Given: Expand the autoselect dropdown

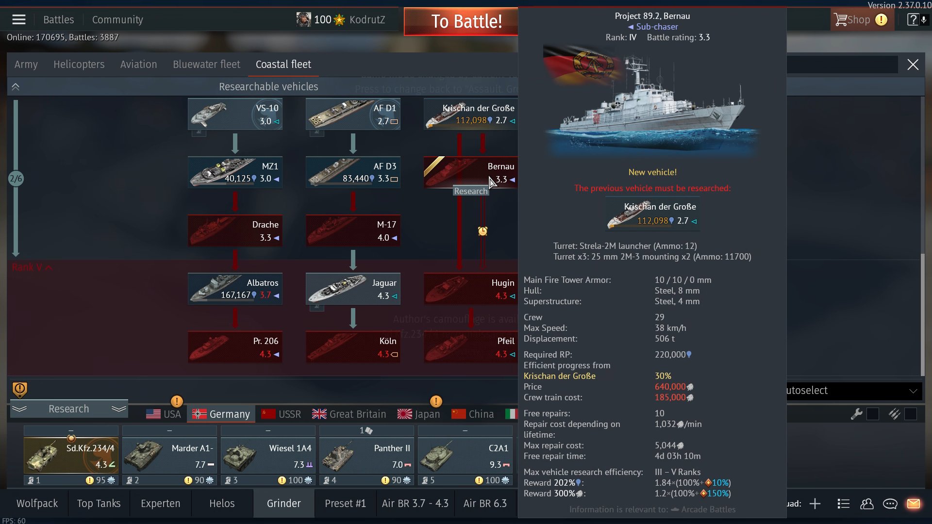Looking at the screenshot, I should coord(854,391).
